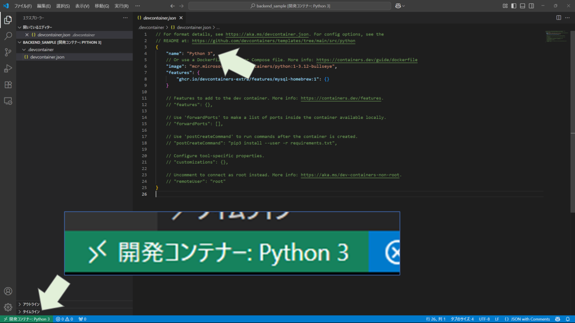Collapse the open editors section
This screenshot has height=323, width=575.
click(20, 27)
